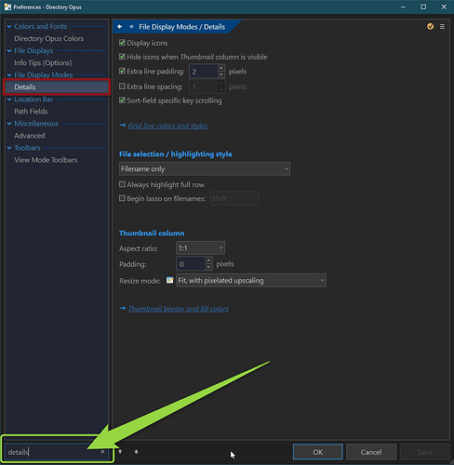Click the Resize mode picture icon
The image size is (454, 465).
[169, 280]
